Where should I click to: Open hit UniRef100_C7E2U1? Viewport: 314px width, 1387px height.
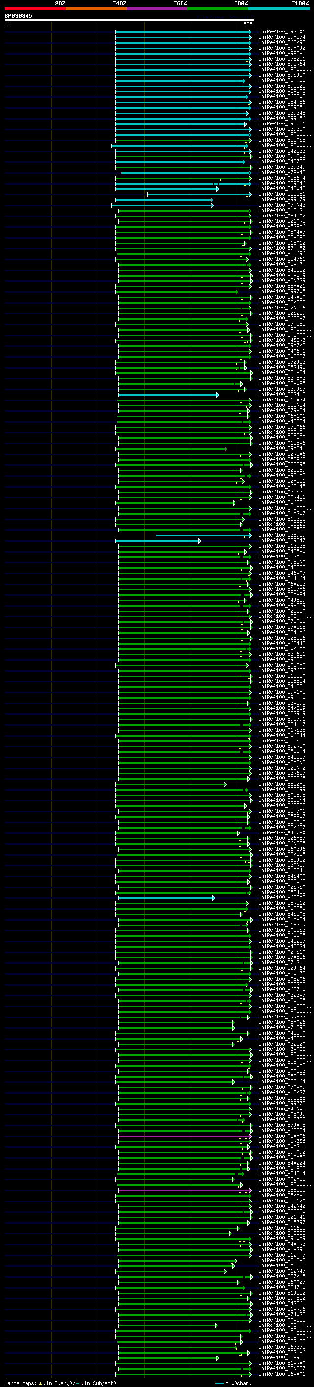281,59
